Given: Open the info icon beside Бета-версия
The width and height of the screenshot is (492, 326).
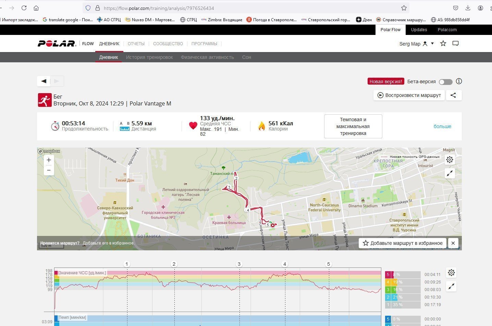Looking at the screenshot, I should [459, 81].
